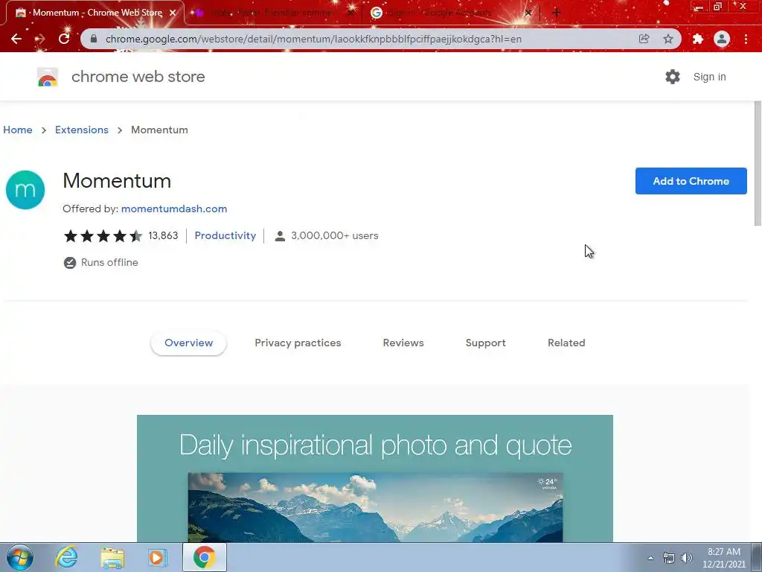Open a new tab with the plus button
Screen dimensions: 762x572
point(557,13)
